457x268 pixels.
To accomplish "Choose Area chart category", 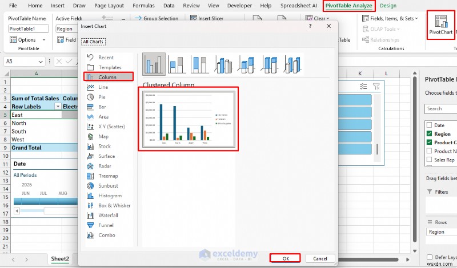I will tap(109, 117).
